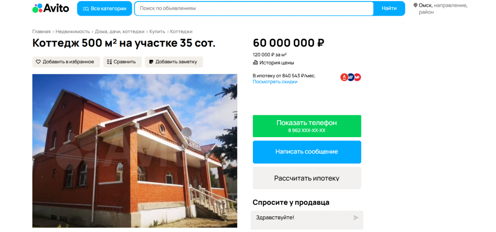
Task: Click the price history chart icon
Action: tap(255, 63)
